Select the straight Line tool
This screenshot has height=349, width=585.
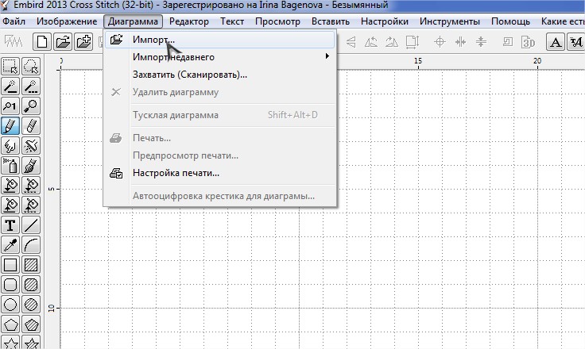(x=32, y=225)
